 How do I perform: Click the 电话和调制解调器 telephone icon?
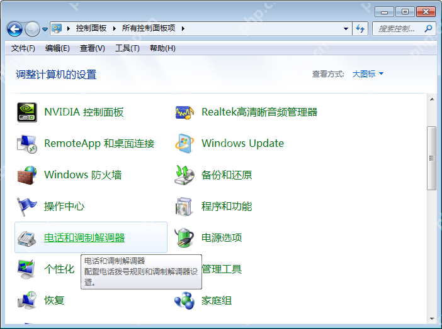point(27,239)
